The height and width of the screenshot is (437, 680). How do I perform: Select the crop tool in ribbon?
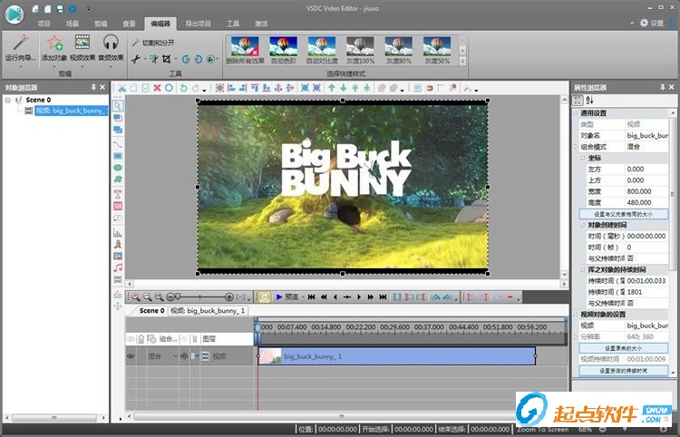167,59
